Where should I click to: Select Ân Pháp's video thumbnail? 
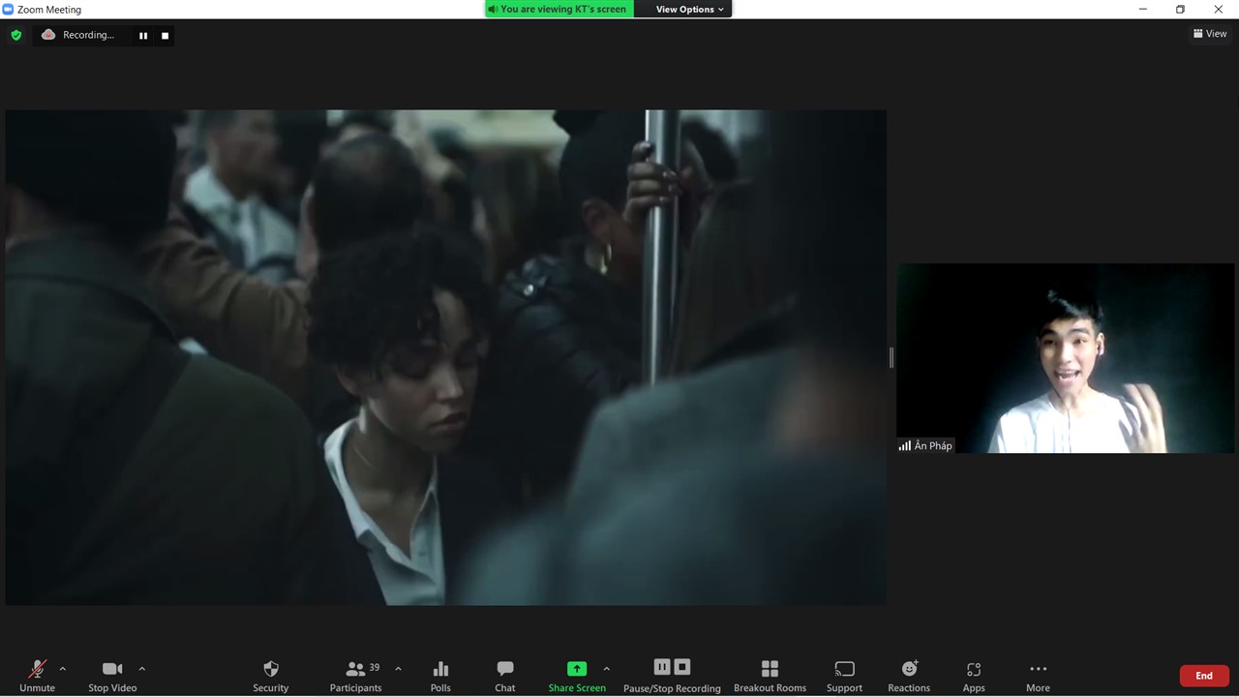tap(1065, 358)
